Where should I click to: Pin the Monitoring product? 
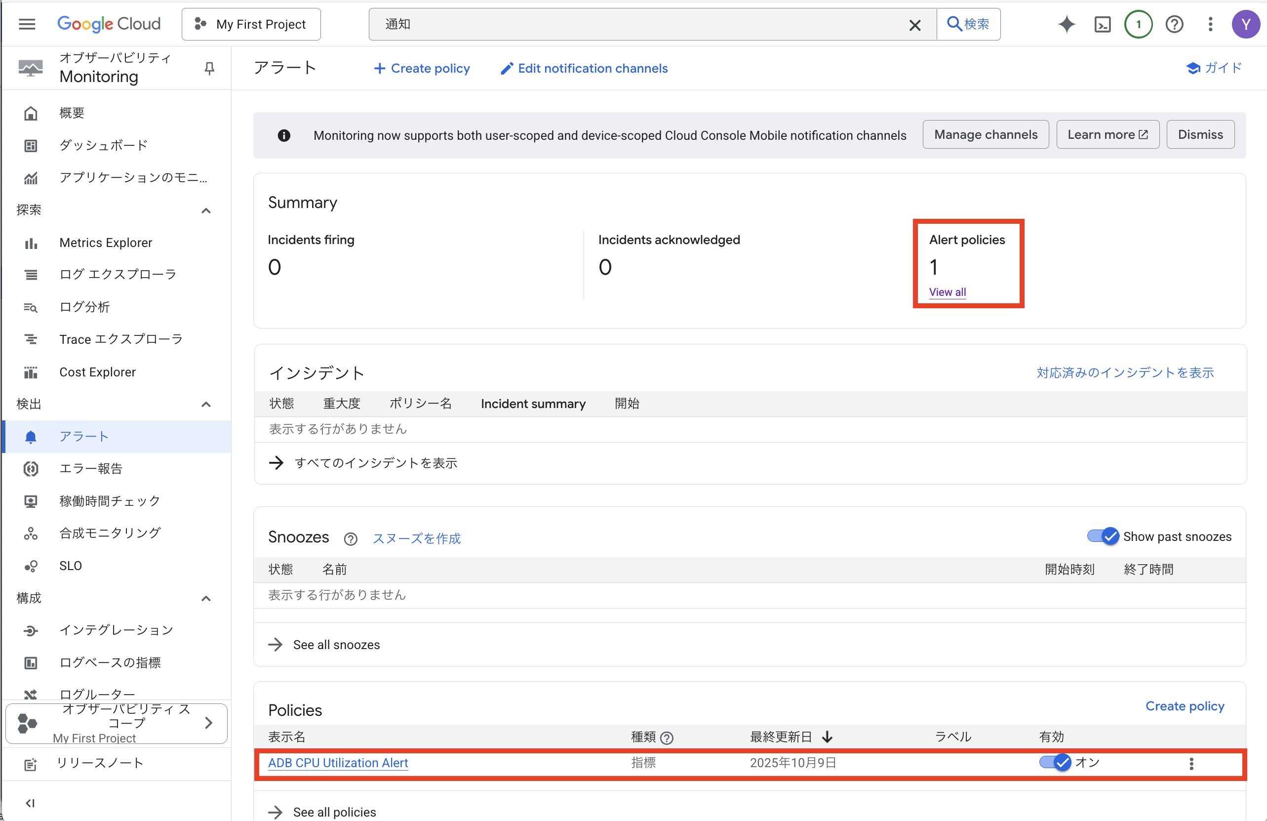209,68
